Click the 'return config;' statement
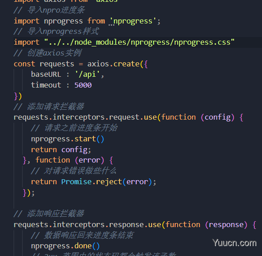This screenshot has width=262, height=256. [x=61, y=150]
